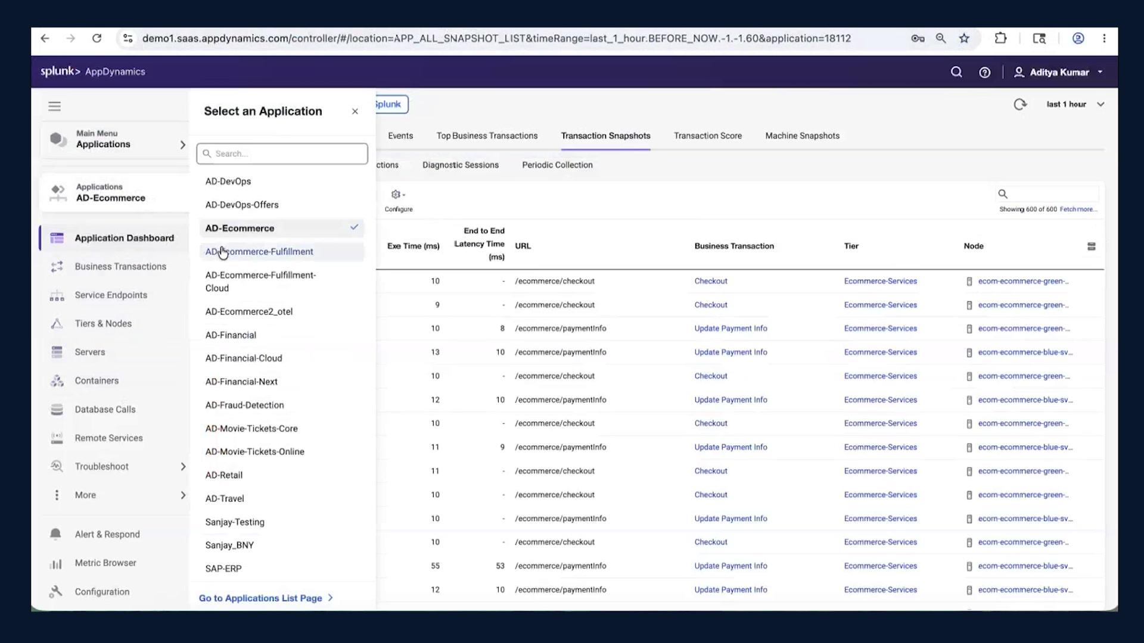The width and height of the screenshot is (1144, 643).
Task: Reload the page using the browser refresh icon
Action: [x=97, y=38]
